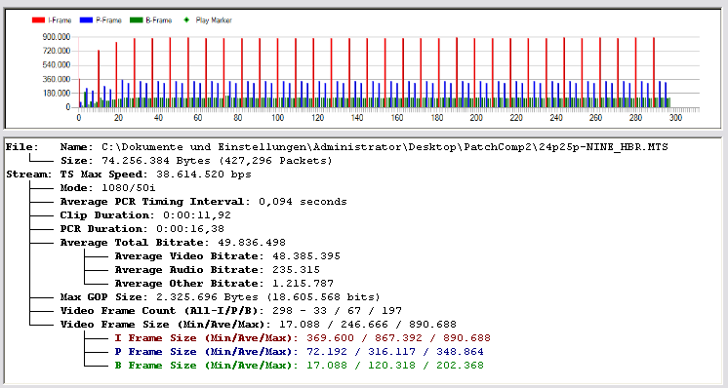Screen dimensions: 728x388
Task: Click the x-axis label 100
Action: point(278,118)
